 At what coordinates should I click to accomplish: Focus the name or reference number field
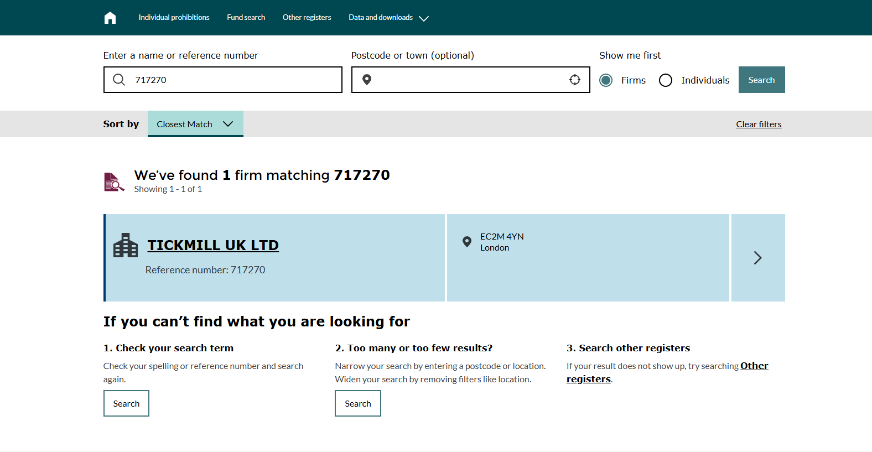223,80
